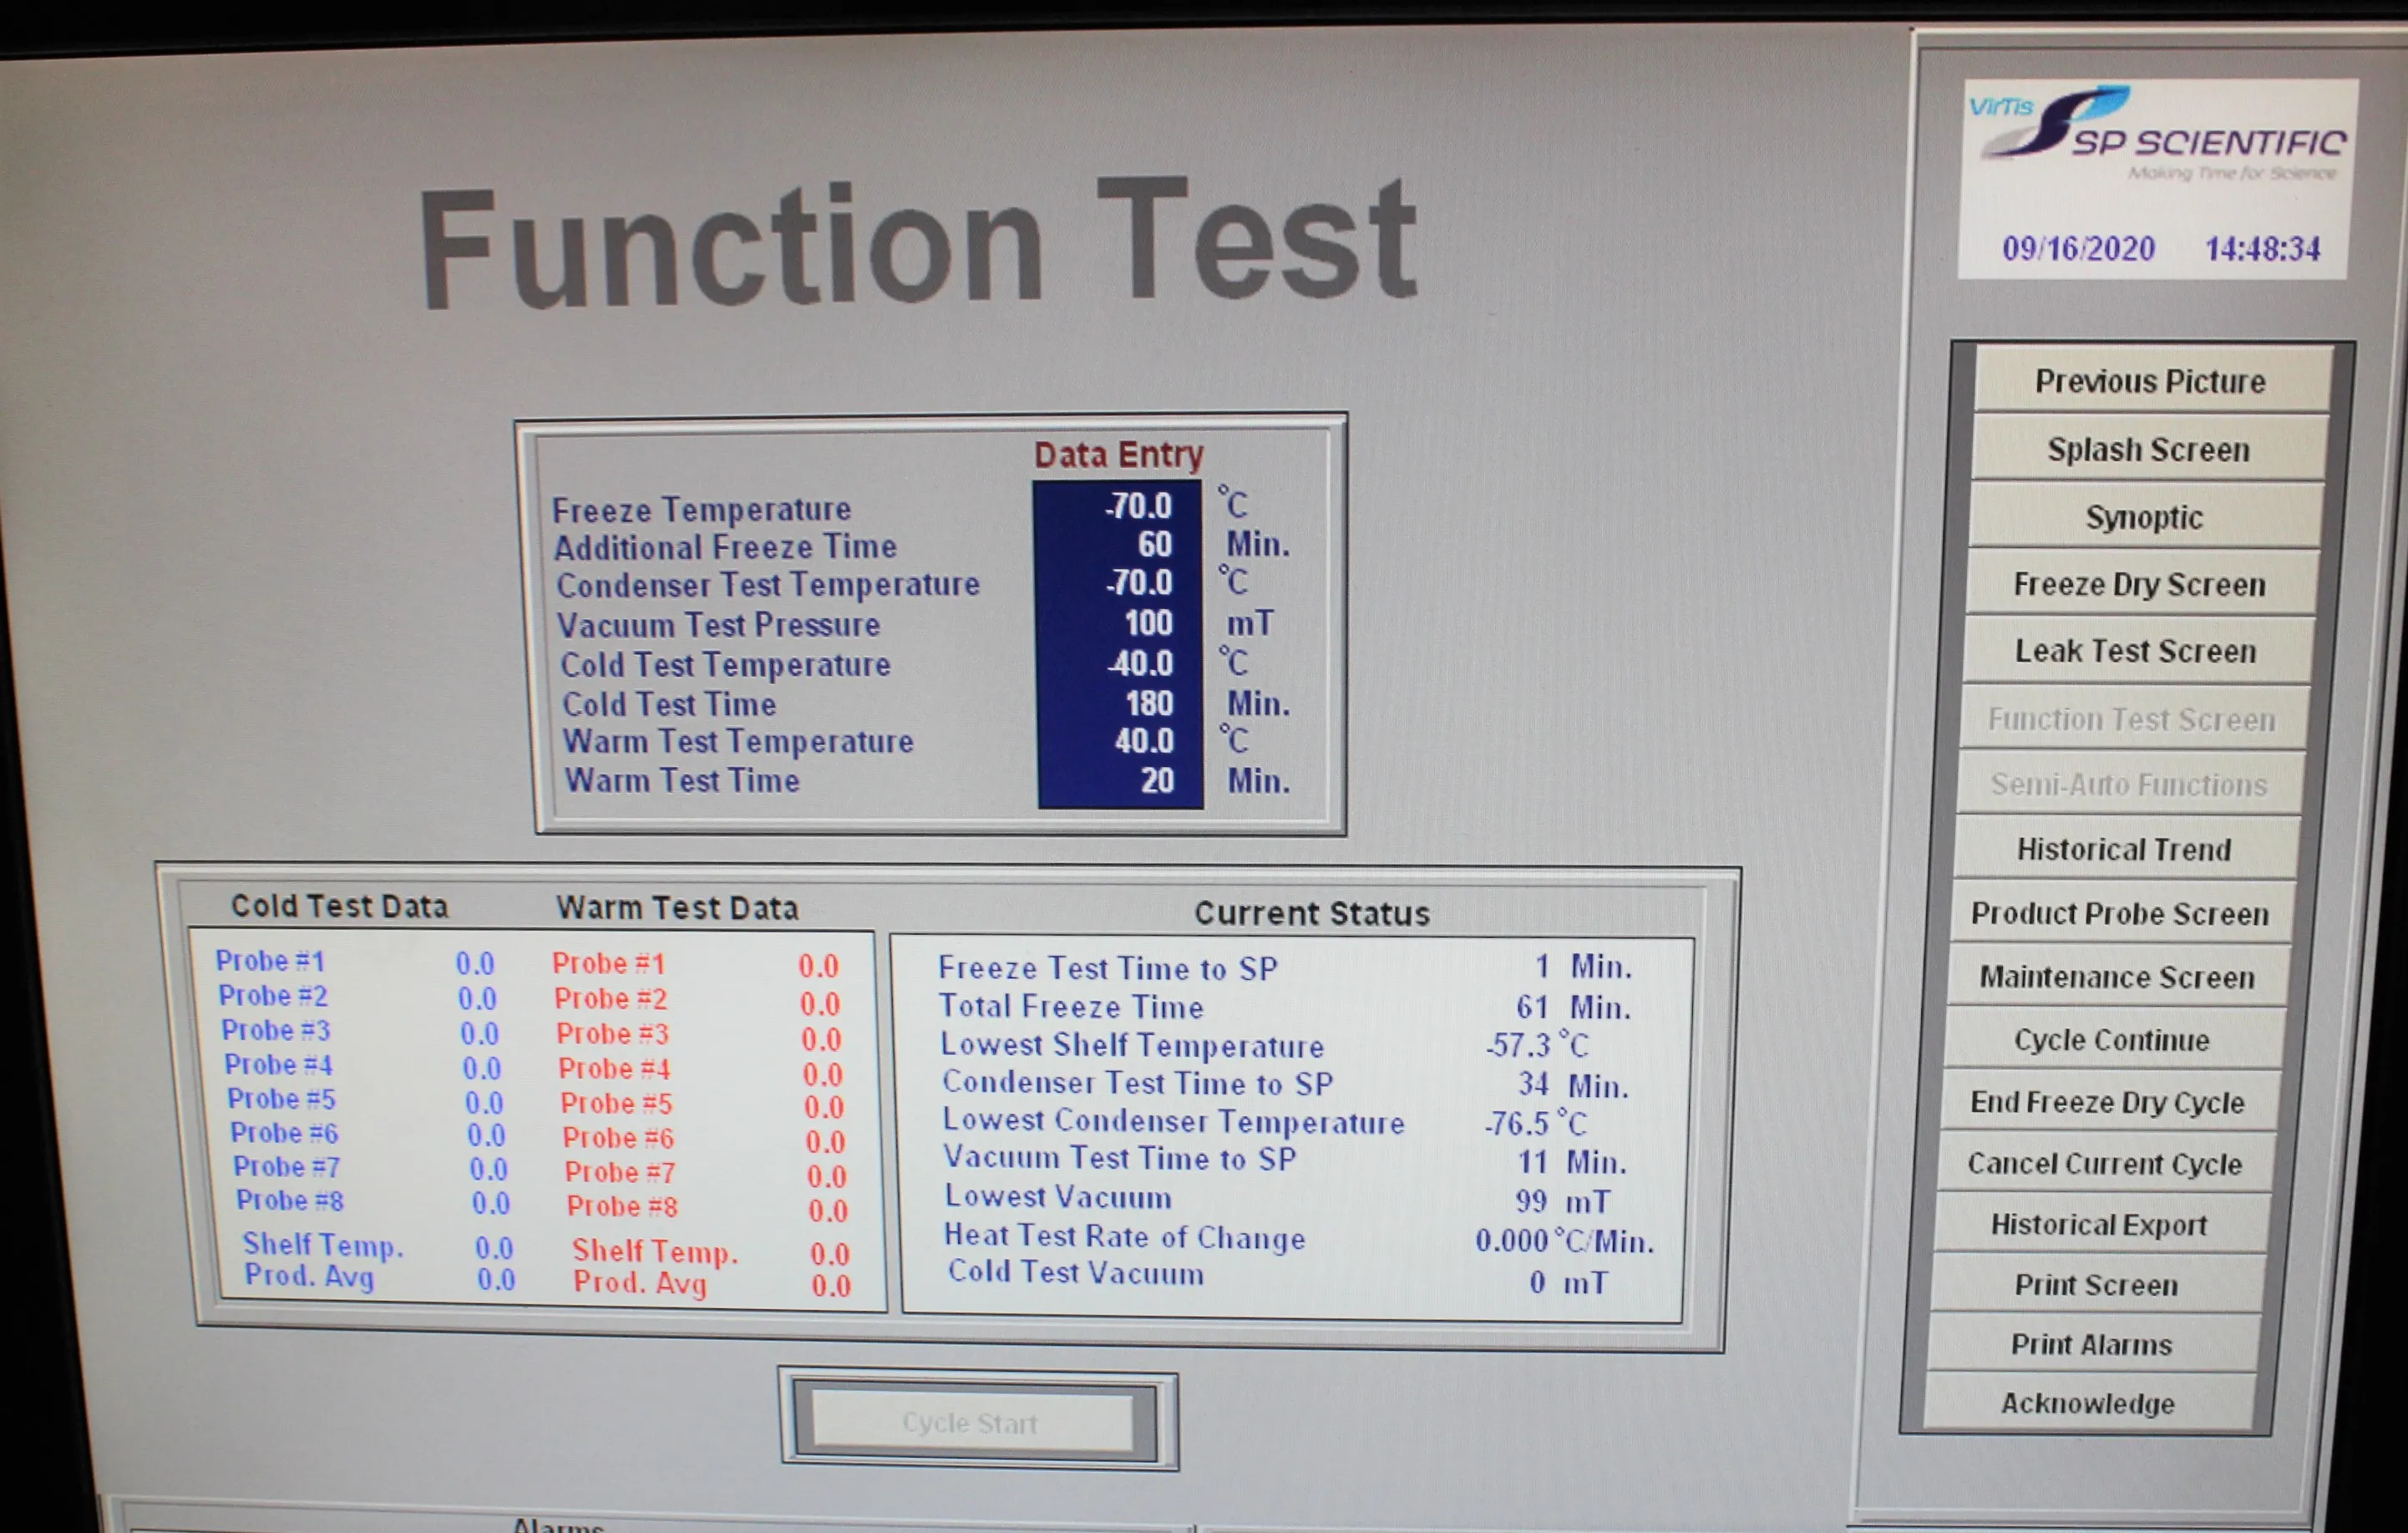Open Historical Export
2408x1533 pixels.
click(x=2099, y=1224)
